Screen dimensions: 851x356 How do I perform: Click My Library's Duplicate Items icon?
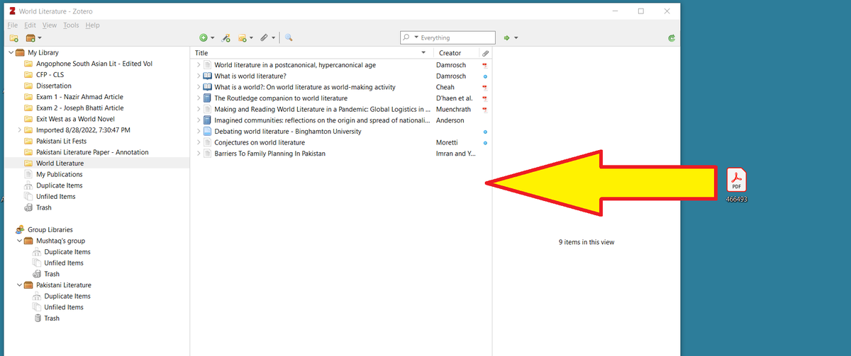pos(28,185)
